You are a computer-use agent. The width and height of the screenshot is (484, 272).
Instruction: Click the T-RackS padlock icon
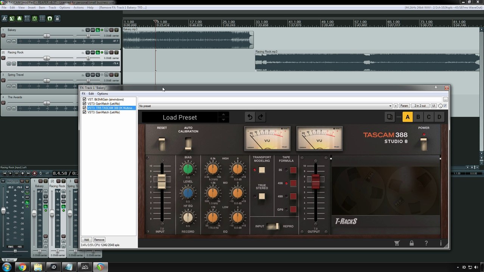pyautogui.click(x=411, y=243)
